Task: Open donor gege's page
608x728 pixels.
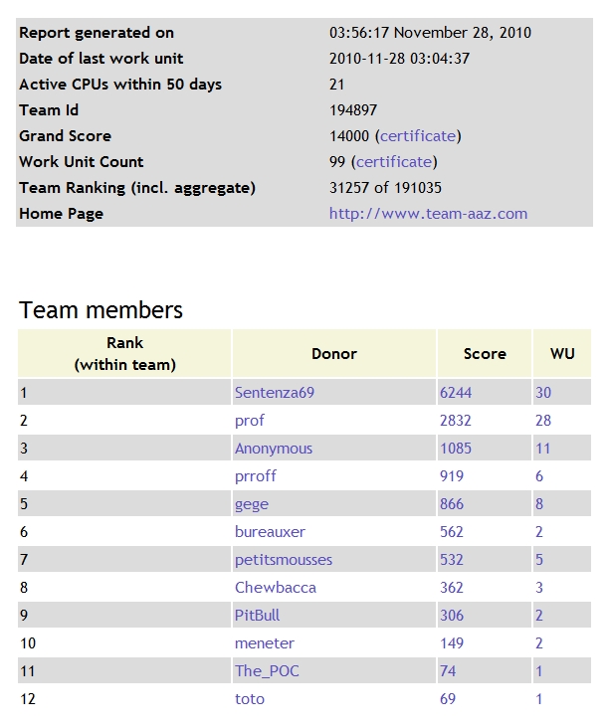Action: click(x=252, y=504)
